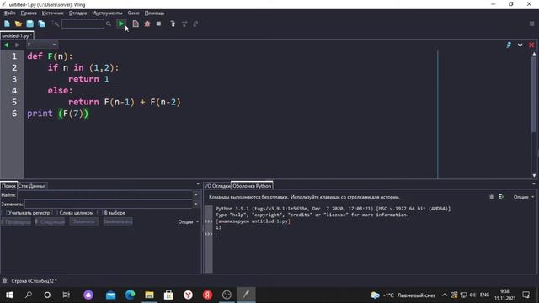The image size is (539, 303).
Task: Open Microsoft Edge from taskbar
Action: pos(130,295)
